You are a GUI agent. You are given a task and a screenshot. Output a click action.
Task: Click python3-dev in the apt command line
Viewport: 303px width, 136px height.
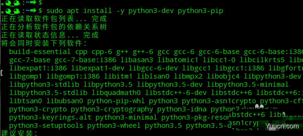pos(151,11)
